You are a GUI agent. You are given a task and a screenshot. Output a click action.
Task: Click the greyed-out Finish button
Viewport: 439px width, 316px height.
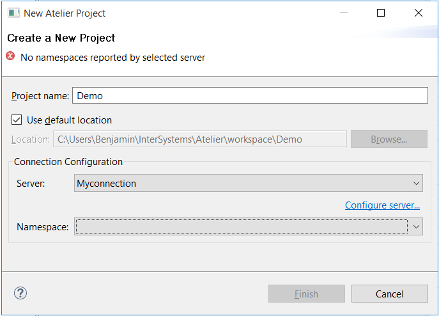point(307,294)
